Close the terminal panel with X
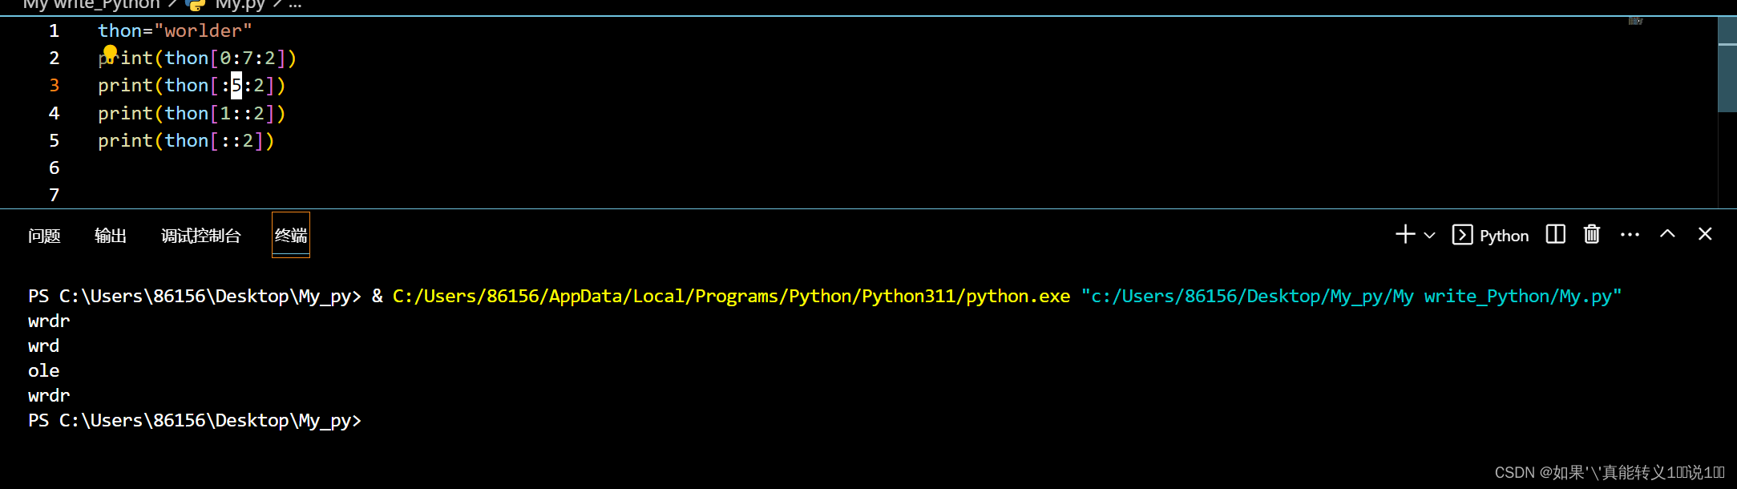The height and width of the screenshot is (489, 1737). pos(1705,234)
